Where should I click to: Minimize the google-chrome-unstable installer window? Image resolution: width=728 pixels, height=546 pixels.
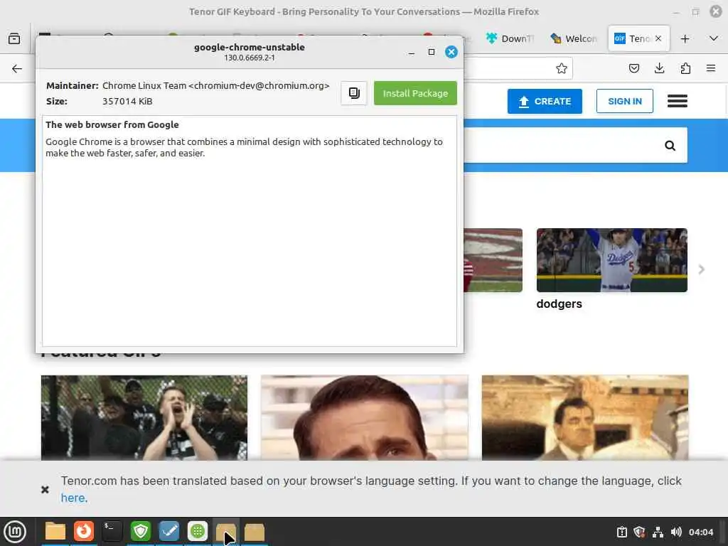(412, 52)
